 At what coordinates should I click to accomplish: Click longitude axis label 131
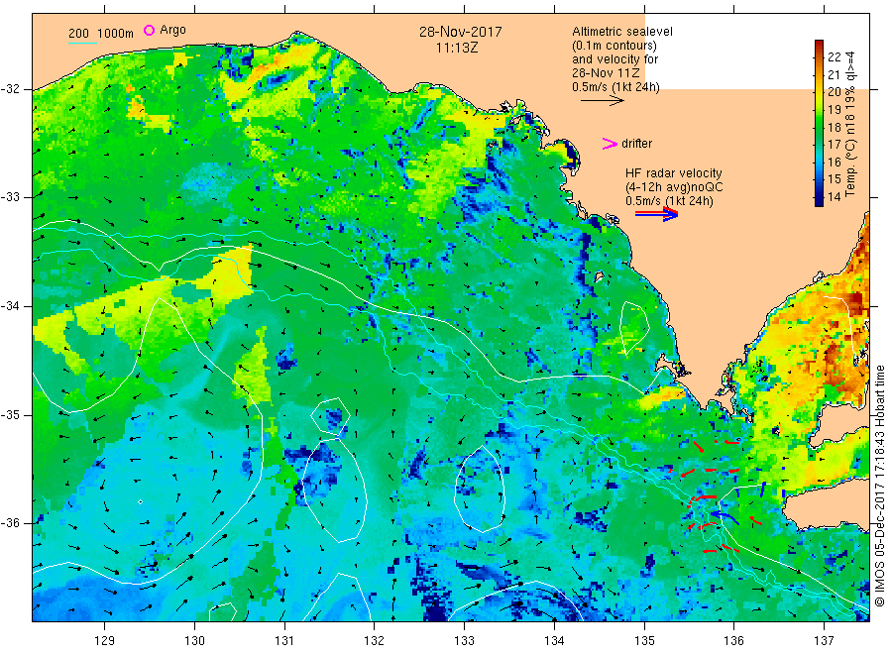284,640
